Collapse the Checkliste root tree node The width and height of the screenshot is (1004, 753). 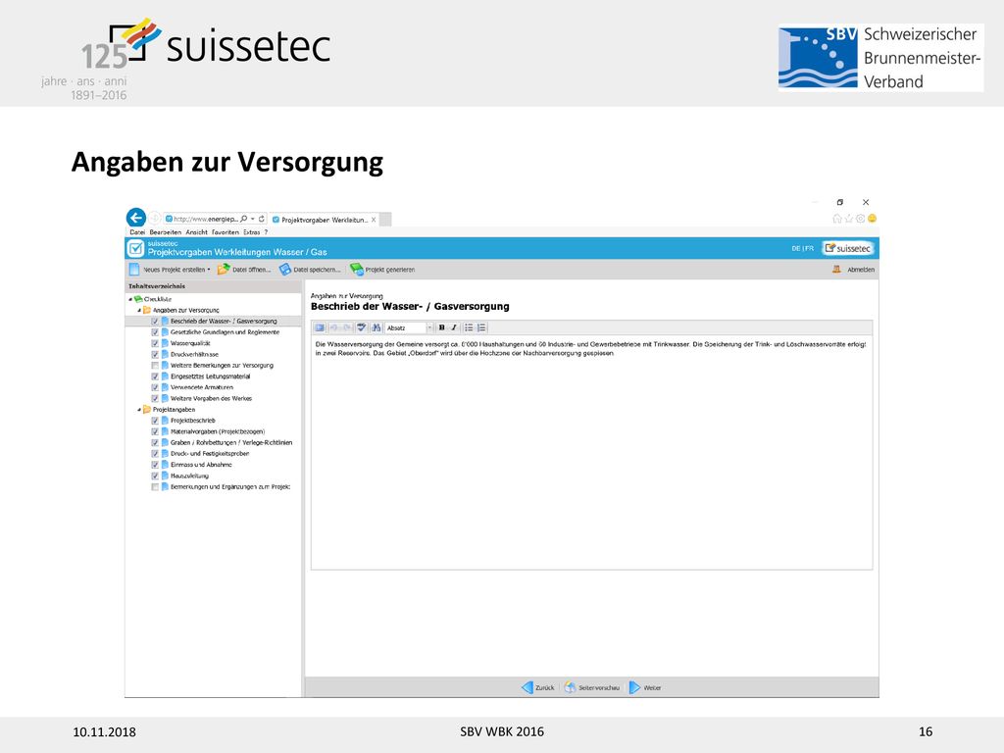(130, 299)
